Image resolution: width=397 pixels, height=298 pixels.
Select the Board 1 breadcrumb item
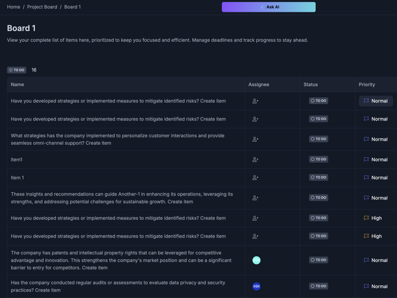(72, 7)
